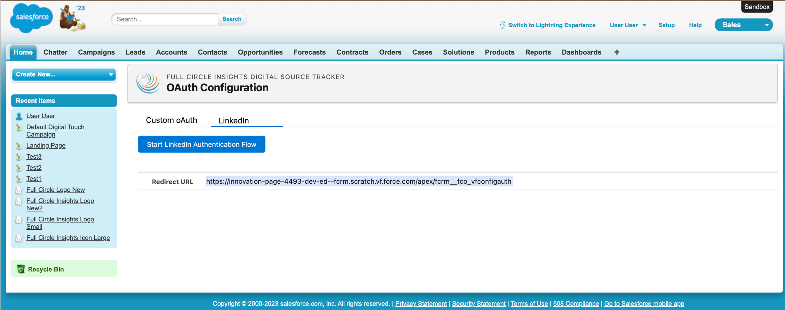Viewport: 785px width, 310px height.
Task: Open the Products tab
Action: 499,52
